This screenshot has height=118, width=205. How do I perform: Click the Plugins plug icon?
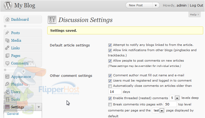(x=7, y=84)
